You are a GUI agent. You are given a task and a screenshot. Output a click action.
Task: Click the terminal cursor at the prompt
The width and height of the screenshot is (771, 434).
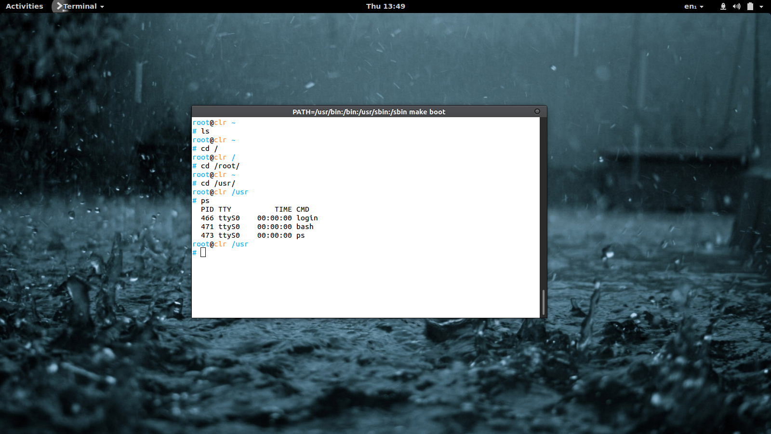(203, 252)
